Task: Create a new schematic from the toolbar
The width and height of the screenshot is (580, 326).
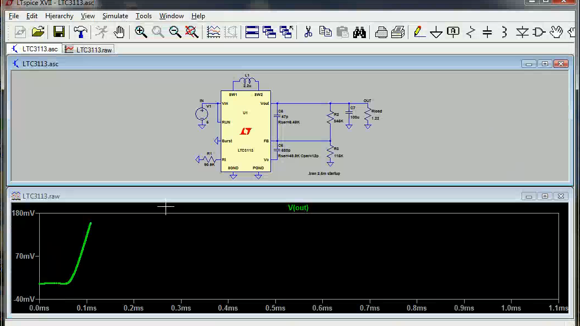Action: click(x=20, y=32)
